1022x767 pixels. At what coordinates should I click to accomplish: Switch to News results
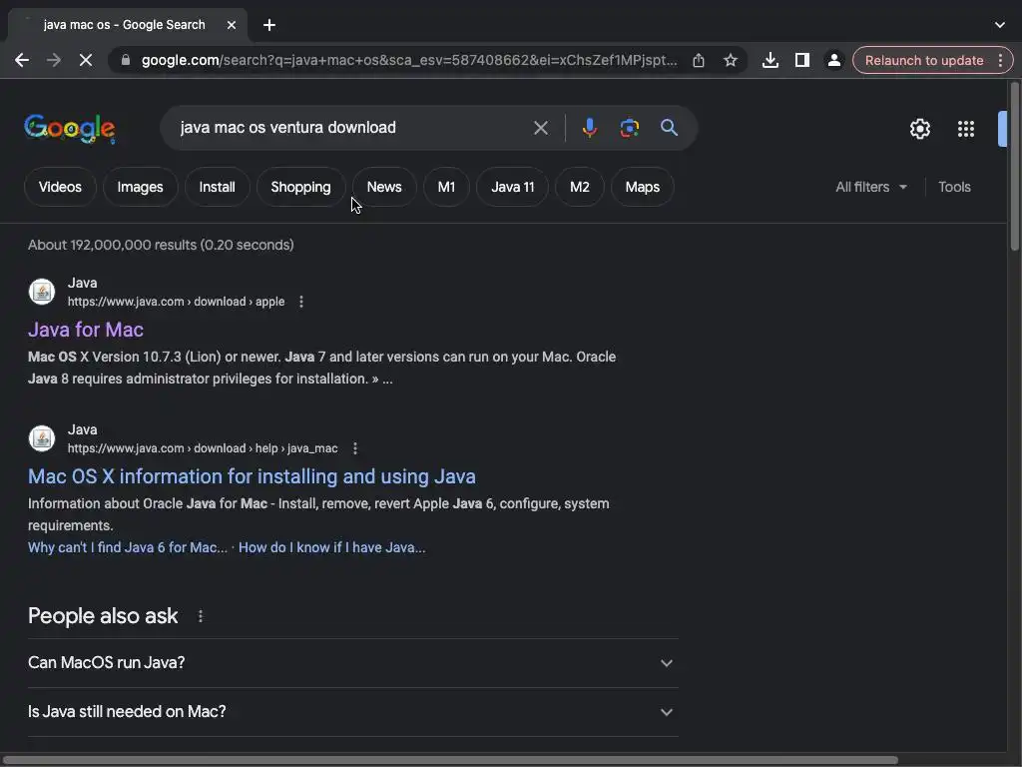pyautogui.click(x=384, y=187)
